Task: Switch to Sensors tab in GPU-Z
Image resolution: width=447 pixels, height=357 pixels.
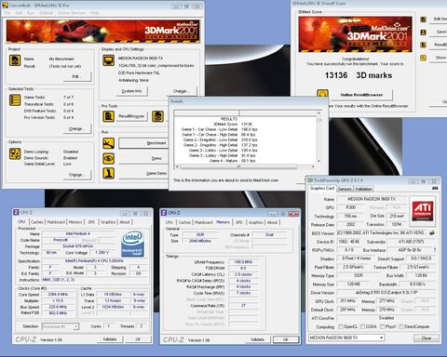Action: [x=345, y=189]
